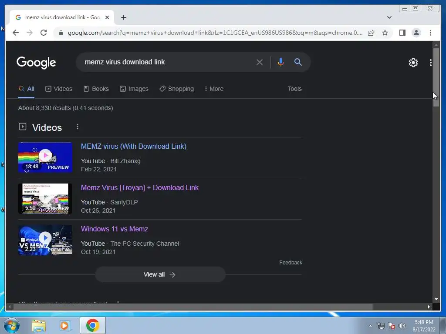Click horizontal scrollbar right arrow
The width and height of the screenshot is (446, 334).
[429, 307]
